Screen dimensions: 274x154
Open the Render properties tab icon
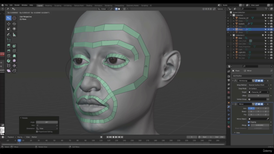(x=229, y=76)
